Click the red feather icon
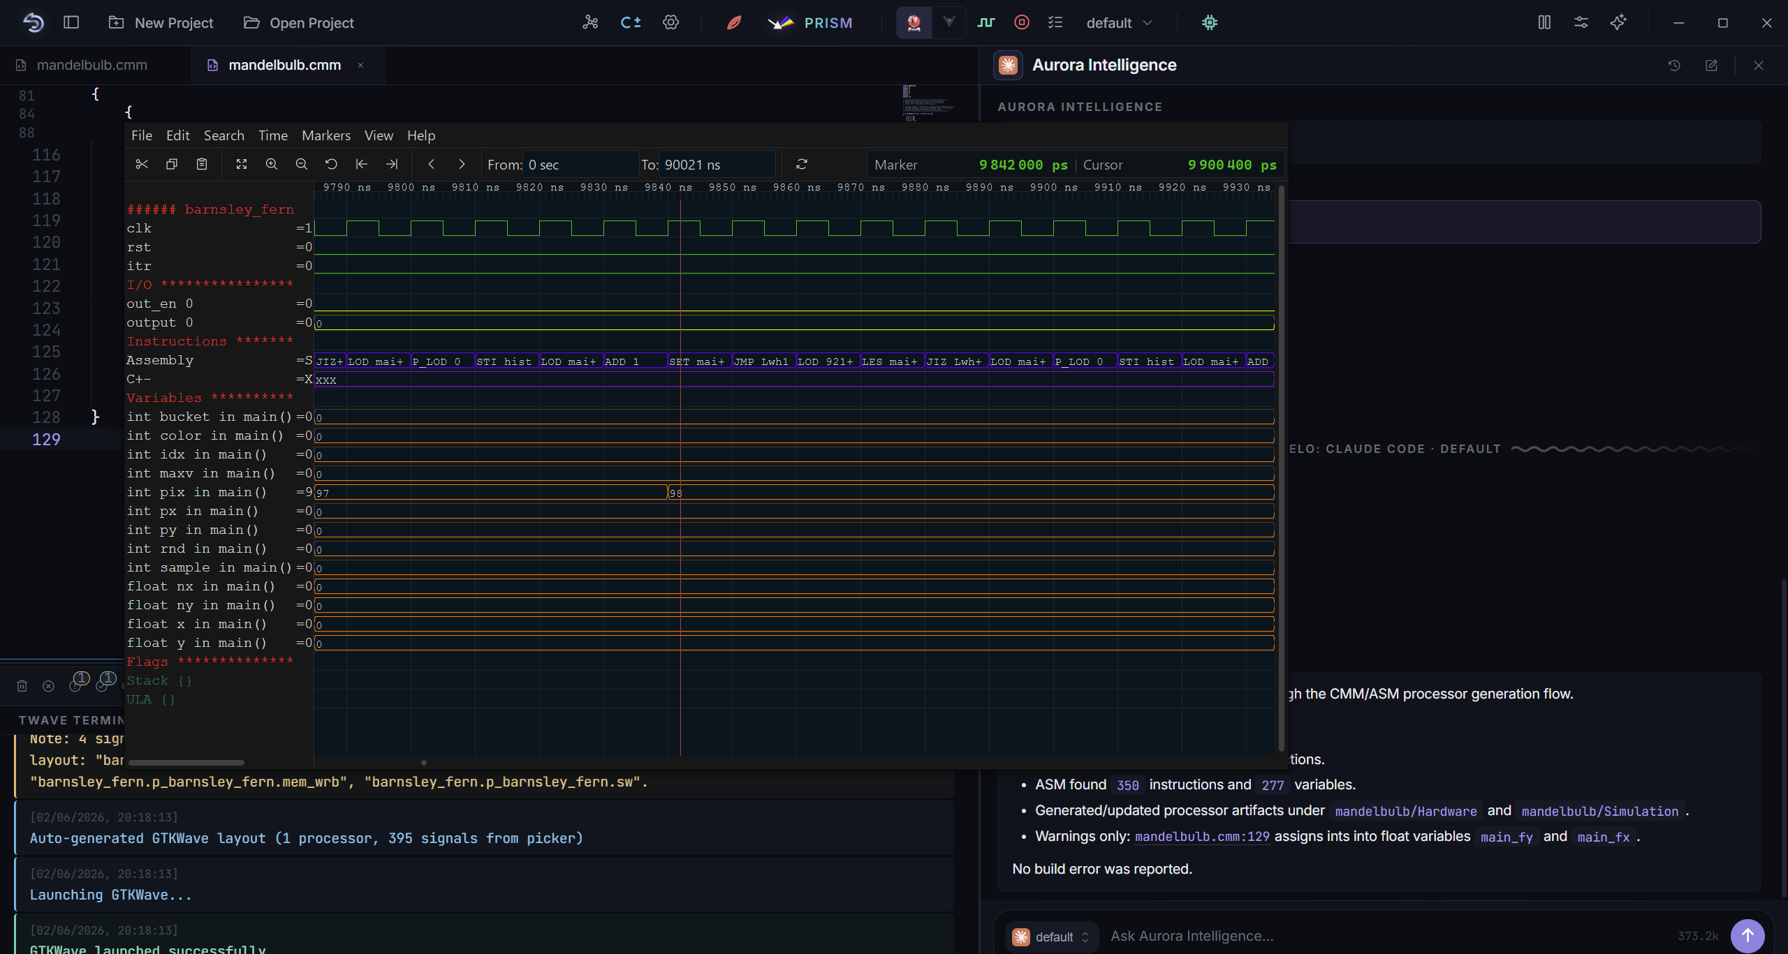 [734, 22]
